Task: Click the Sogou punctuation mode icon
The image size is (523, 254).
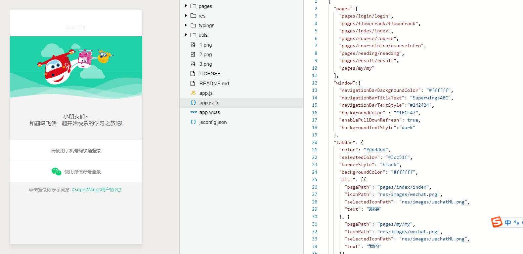Action: click(516, 223)
